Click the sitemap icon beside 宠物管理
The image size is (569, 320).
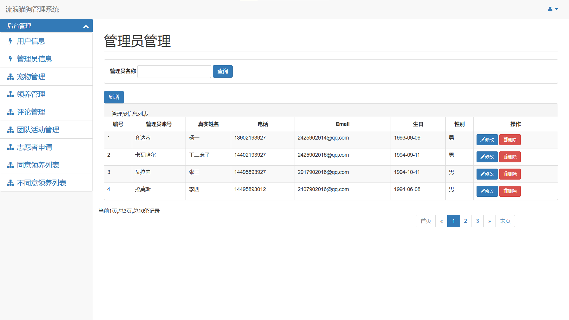click(x=10, y=77)
